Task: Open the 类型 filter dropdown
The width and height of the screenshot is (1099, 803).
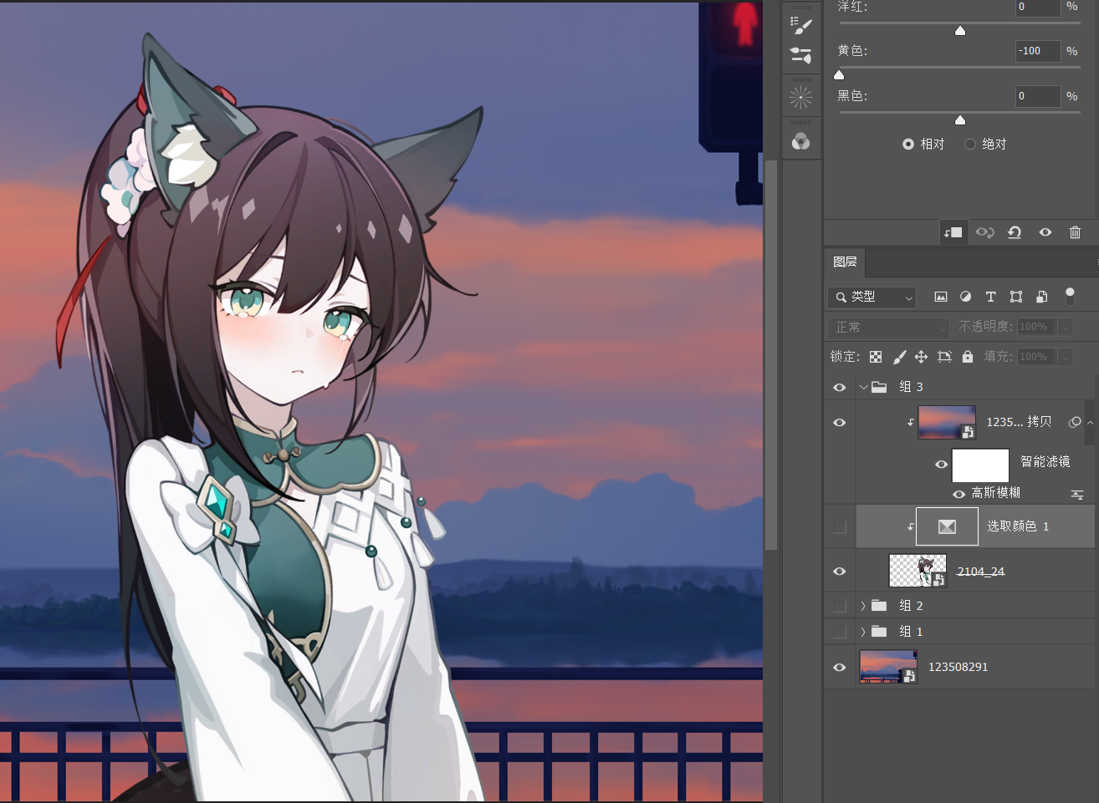Action: tap(872, 297)
